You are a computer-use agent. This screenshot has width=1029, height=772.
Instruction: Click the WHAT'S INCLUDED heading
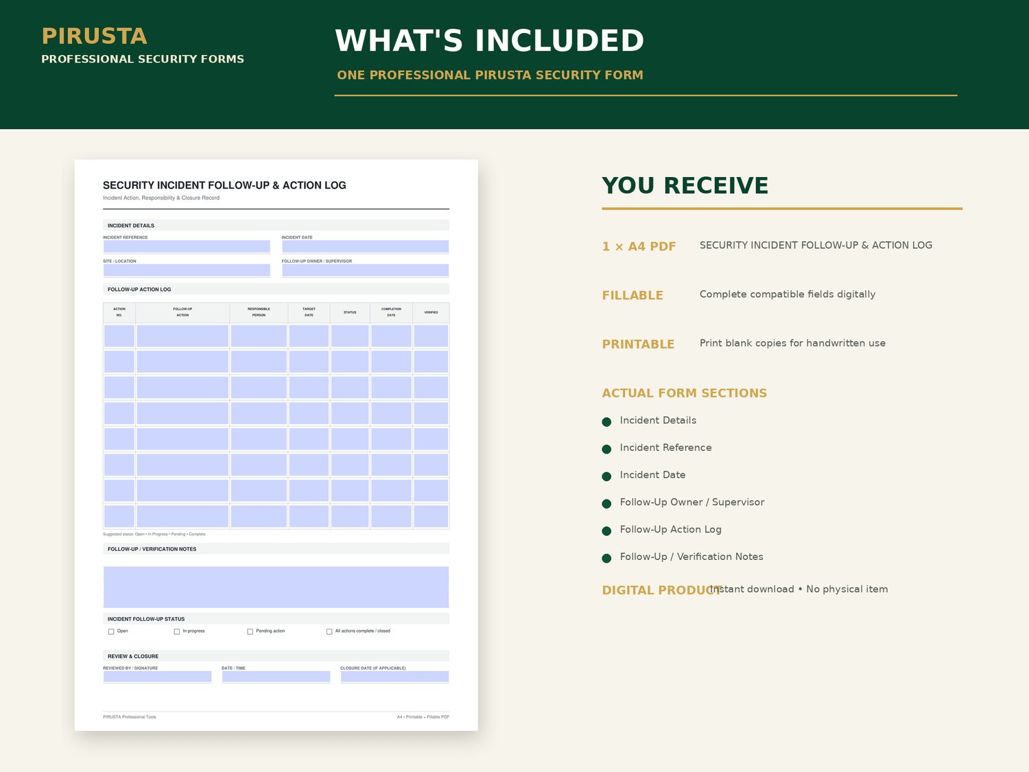click(490, 40)
